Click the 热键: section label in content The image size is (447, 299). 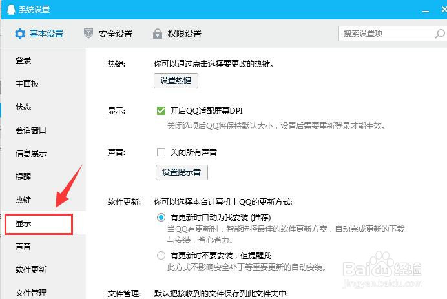116,63
